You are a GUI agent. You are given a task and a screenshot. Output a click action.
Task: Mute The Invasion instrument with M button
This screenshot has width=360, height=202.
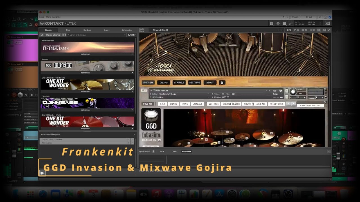287,97
